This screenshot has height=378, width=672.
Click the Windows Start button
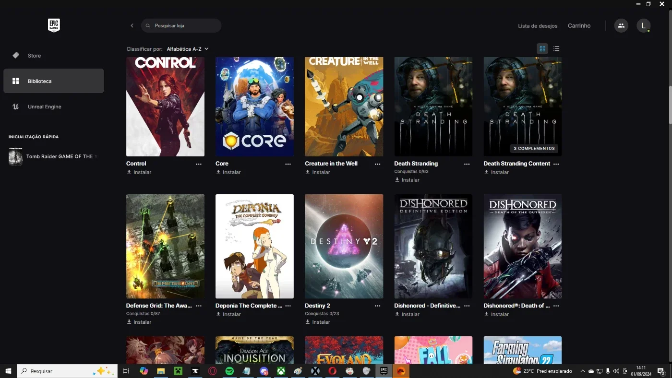tap(8, 371)
